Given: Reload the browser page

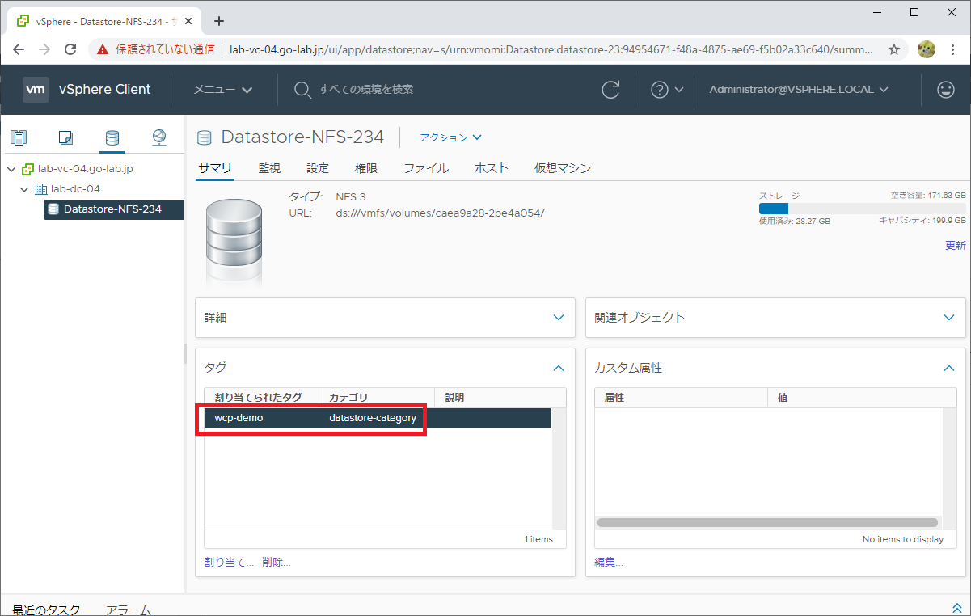Looking at the screenshot, I should pos(71,49).
